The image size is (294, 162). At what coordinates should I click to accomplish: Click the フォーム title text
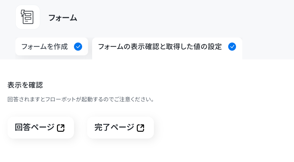(x=63, y=18)
